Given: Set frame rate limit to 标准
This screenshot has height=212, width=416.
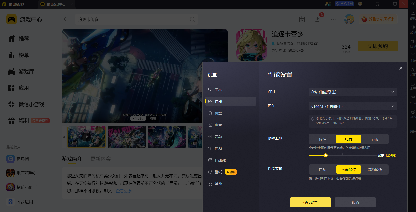Looking at the screenshot, I should [x=323, y=139].
